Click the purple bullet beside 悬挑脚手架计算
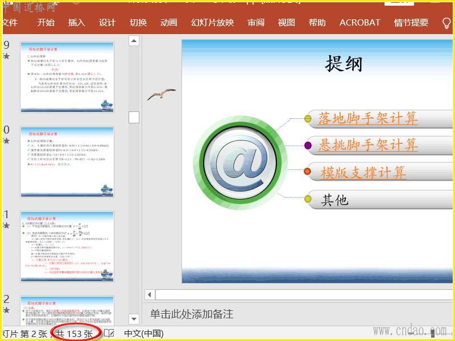The height and width of the screenshot is (341, 455). coord(308,145)
